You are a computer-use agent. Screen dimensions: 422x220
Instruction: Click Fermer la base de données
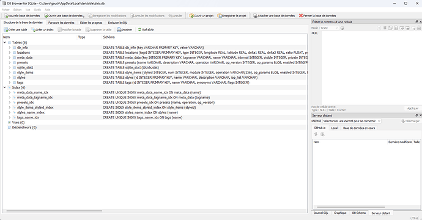click(x=317, y=16)
